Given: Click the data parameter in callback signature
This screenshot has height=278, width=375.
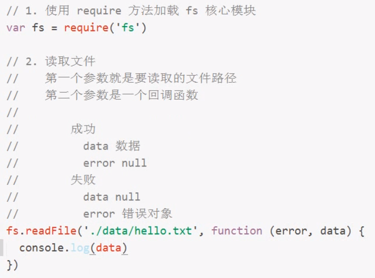Looking at the screenshot, I should click(333, 231).
